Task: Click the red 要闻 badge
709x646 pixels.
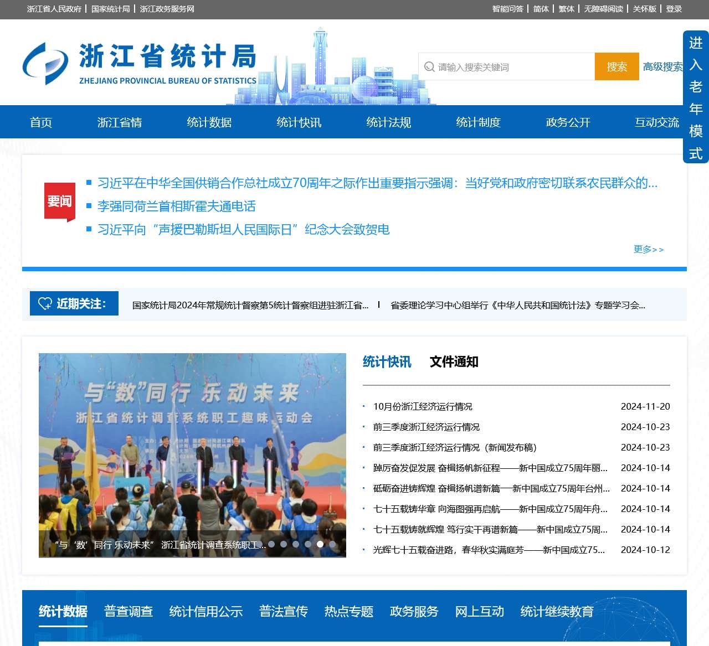Action: pyautogui.click(x=59, y=201)
